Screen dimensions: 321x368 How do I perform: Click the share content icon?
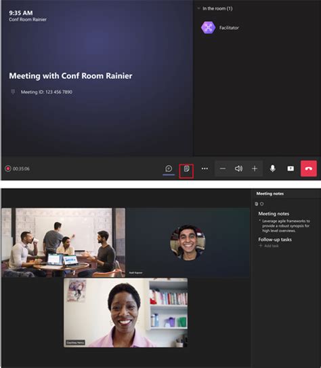point(291,168)
